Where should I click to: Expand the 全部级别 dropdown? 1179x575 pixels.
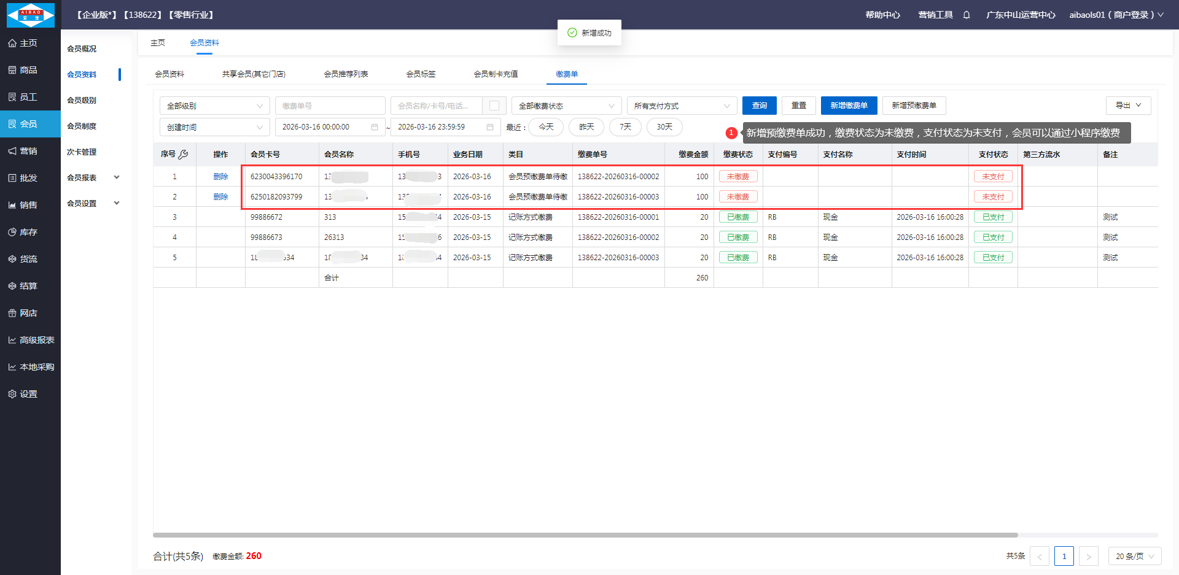[x=214, y=106]
